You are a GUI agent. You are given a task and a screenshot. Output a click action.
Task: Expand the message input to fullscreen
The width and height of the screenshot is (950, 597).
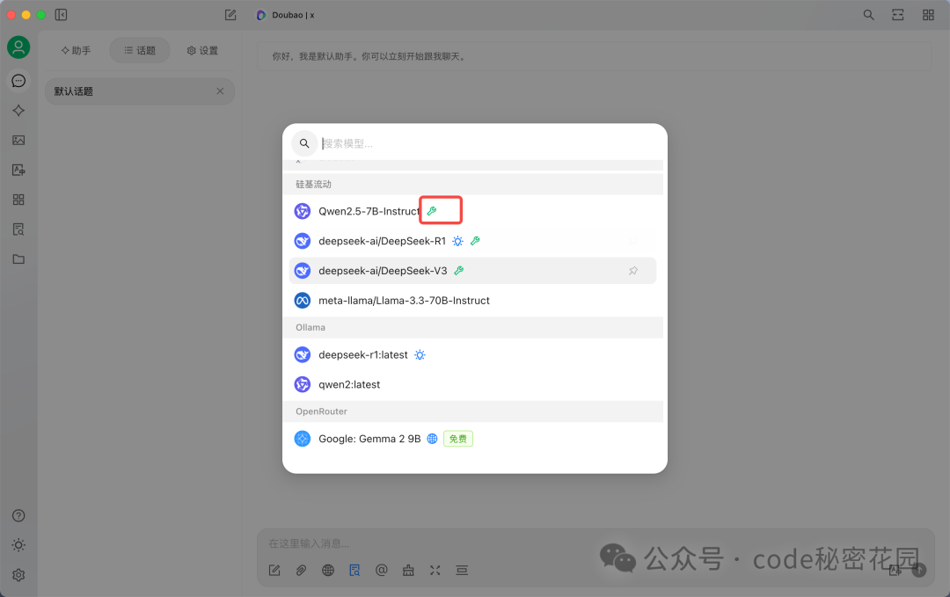coord(435,570)
